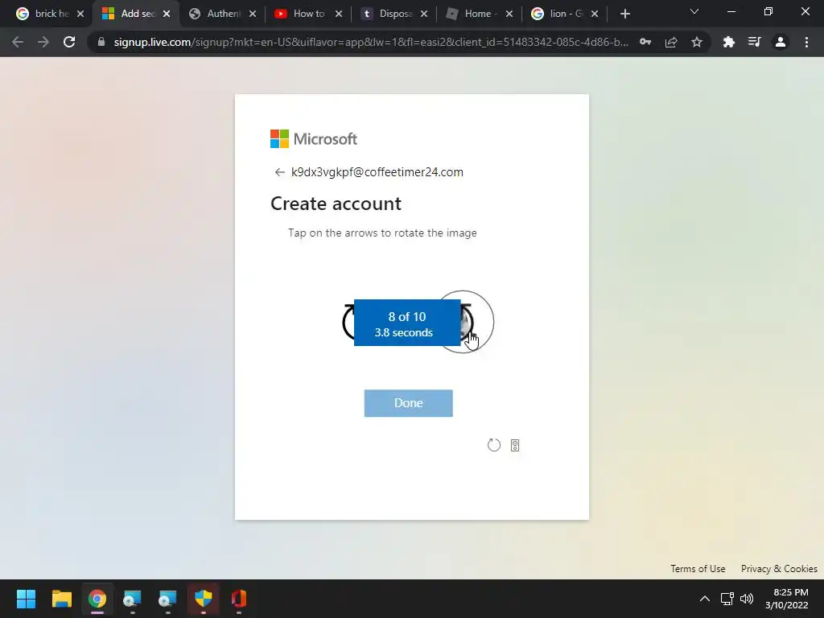
Task: Switch to the audio challenge icon
Action: pos(515,445)
